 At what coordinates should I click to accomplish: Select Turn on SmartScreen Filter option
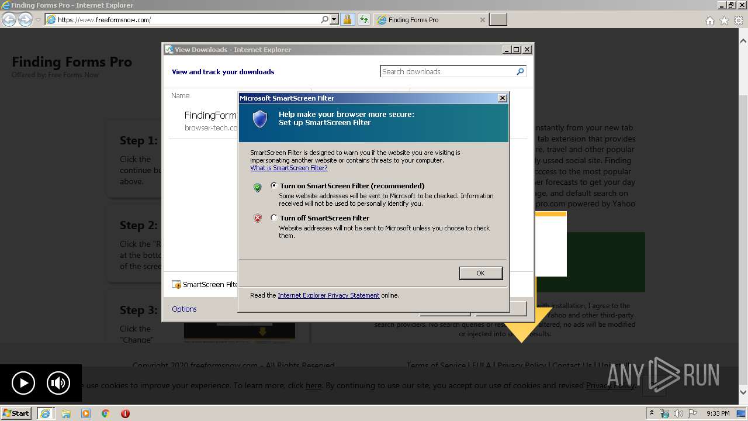(274, 185)
